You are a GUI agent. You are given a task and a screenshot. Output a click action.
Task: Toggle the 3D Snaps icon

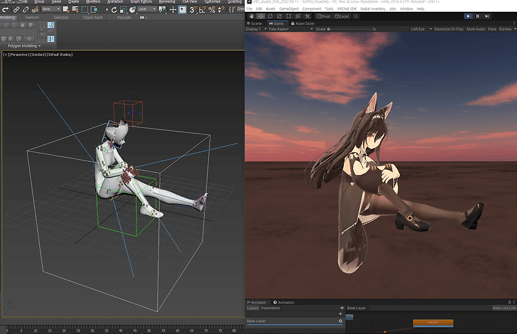click(x=193, y=10)
